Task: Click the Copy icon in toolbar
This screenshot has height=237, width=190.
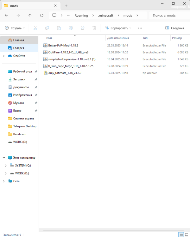Action: click(47, 28)
